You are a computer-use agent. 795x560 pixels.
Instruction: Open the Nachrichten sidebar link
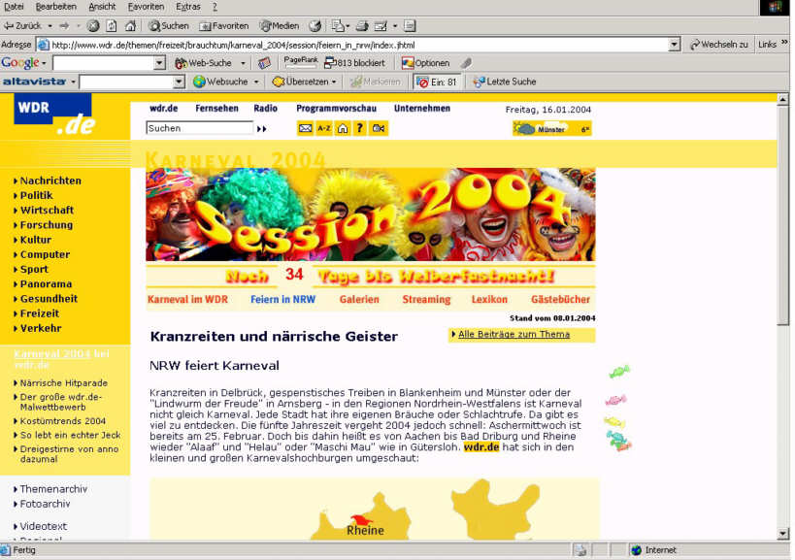point(50,181)
